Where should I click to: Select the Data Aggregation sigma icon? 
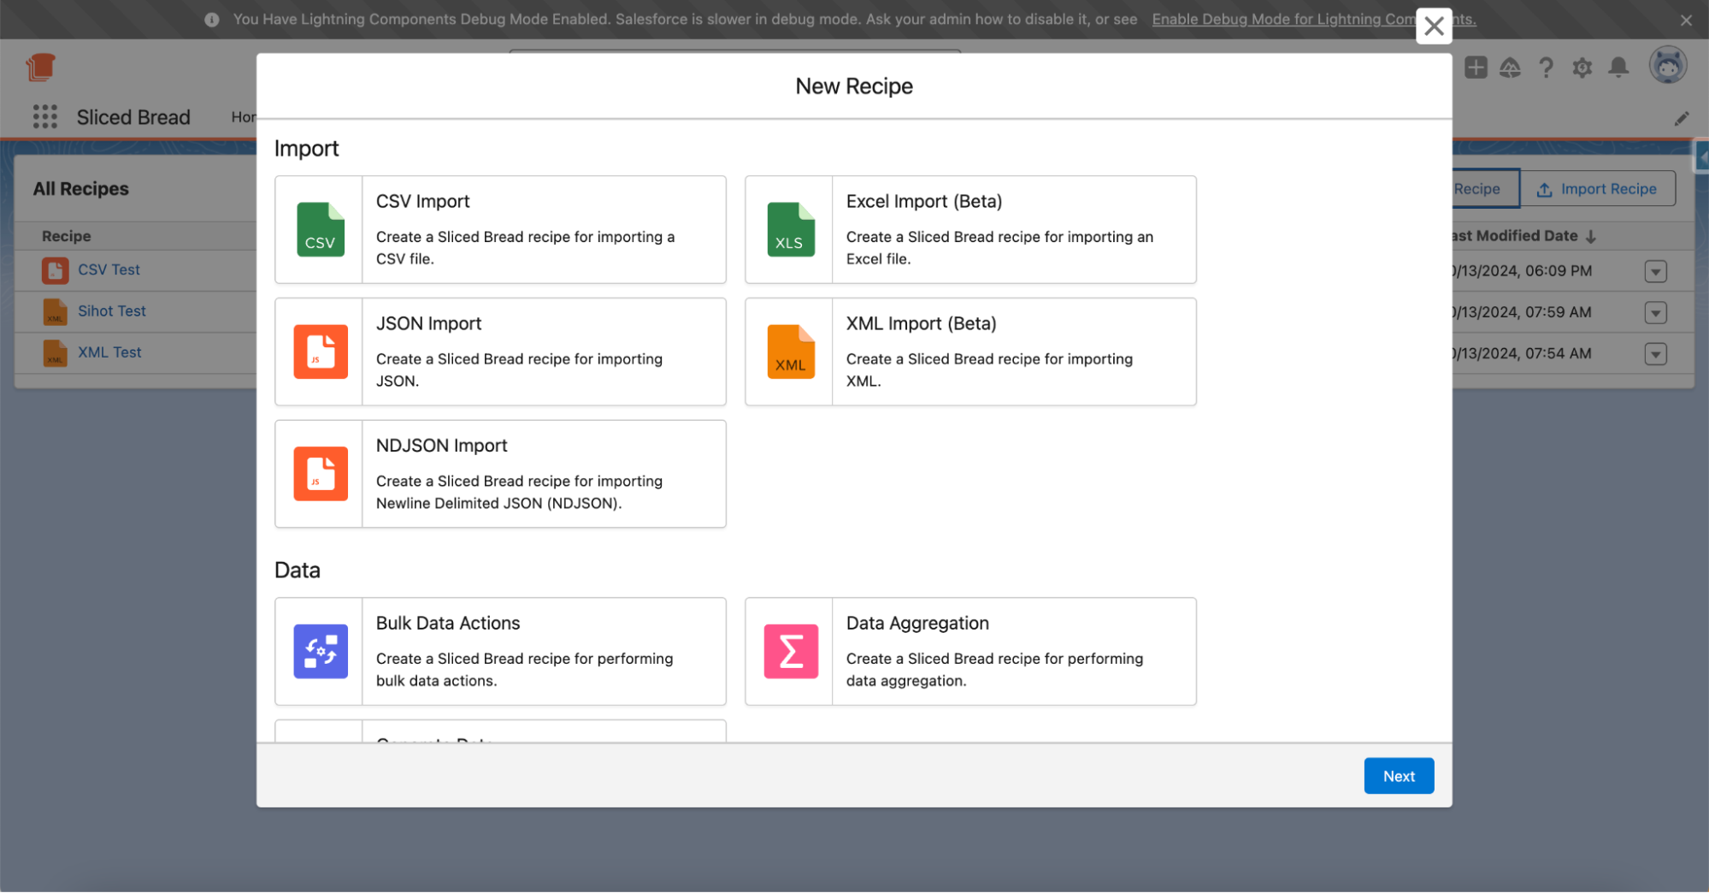[x=790, y=651]
